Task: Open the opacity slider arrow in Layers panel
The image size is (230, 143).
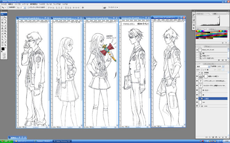Action: click(223, 66)
